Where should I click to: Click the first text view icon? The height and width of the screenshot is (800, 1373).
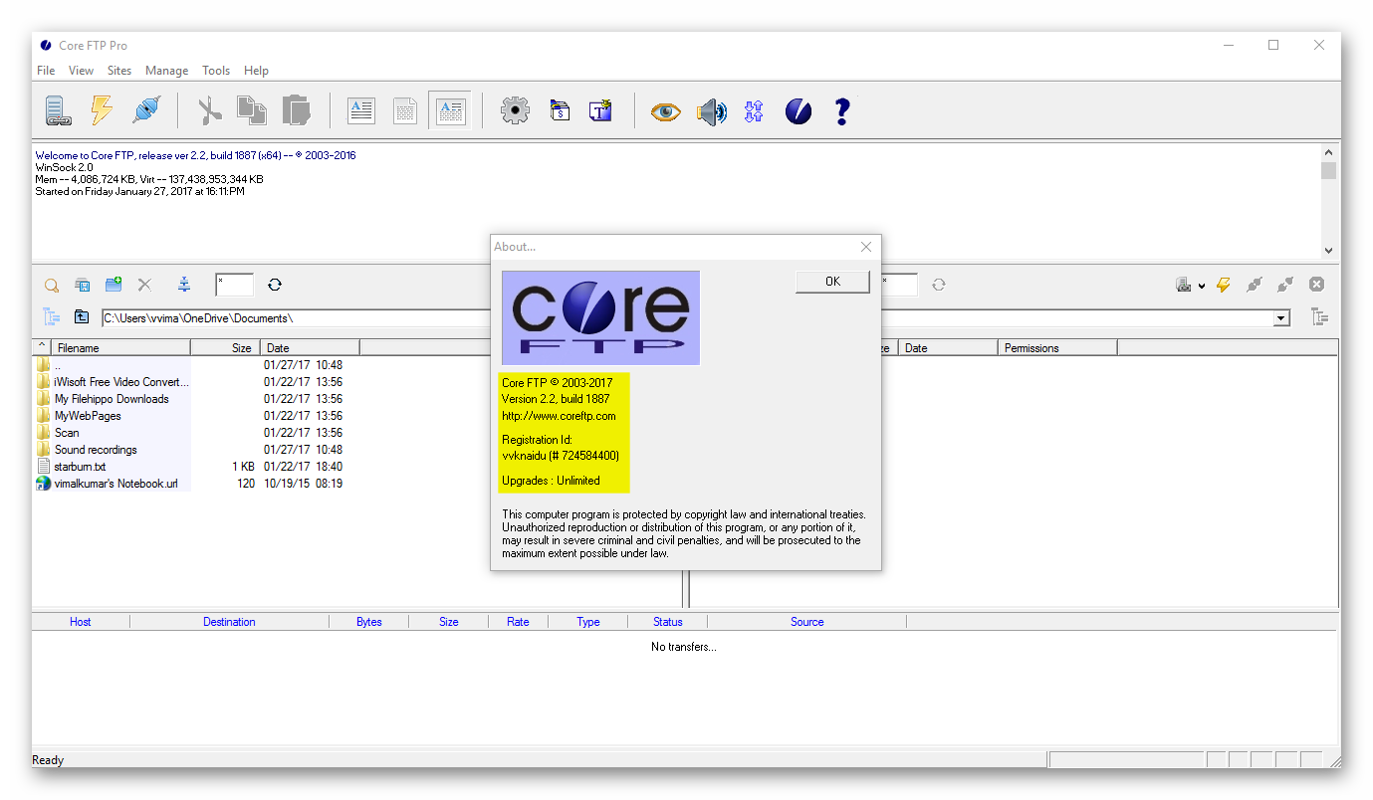click(x=361, y=110)
